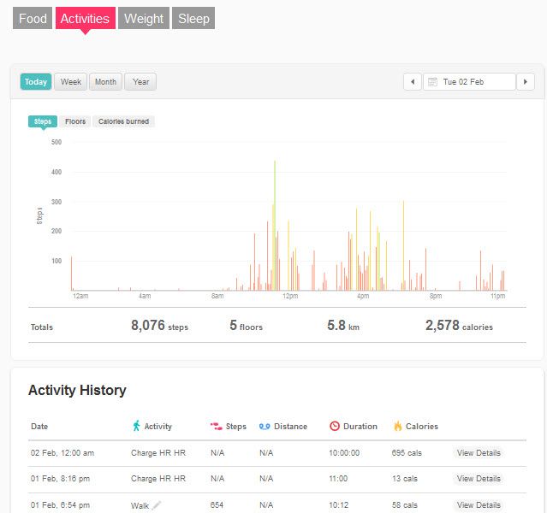Select the Activities tab
The image size is (547, 513).
85,18
